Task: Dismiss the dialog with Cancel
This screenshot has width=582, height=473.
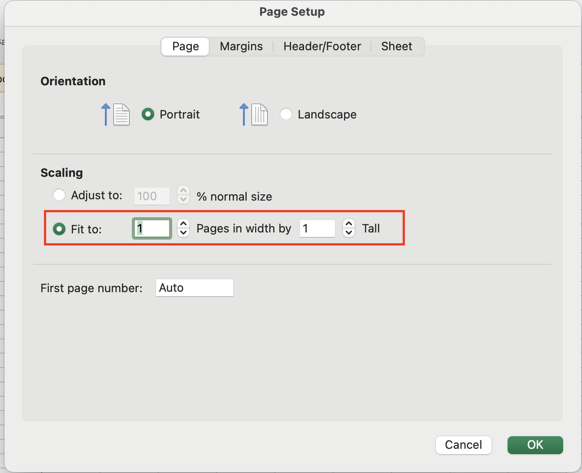Action: click(x=463, y=445)
